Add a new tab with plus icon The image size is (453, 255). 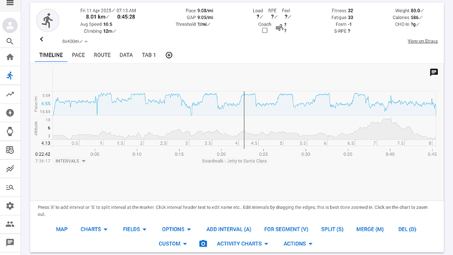pos(169,55)
